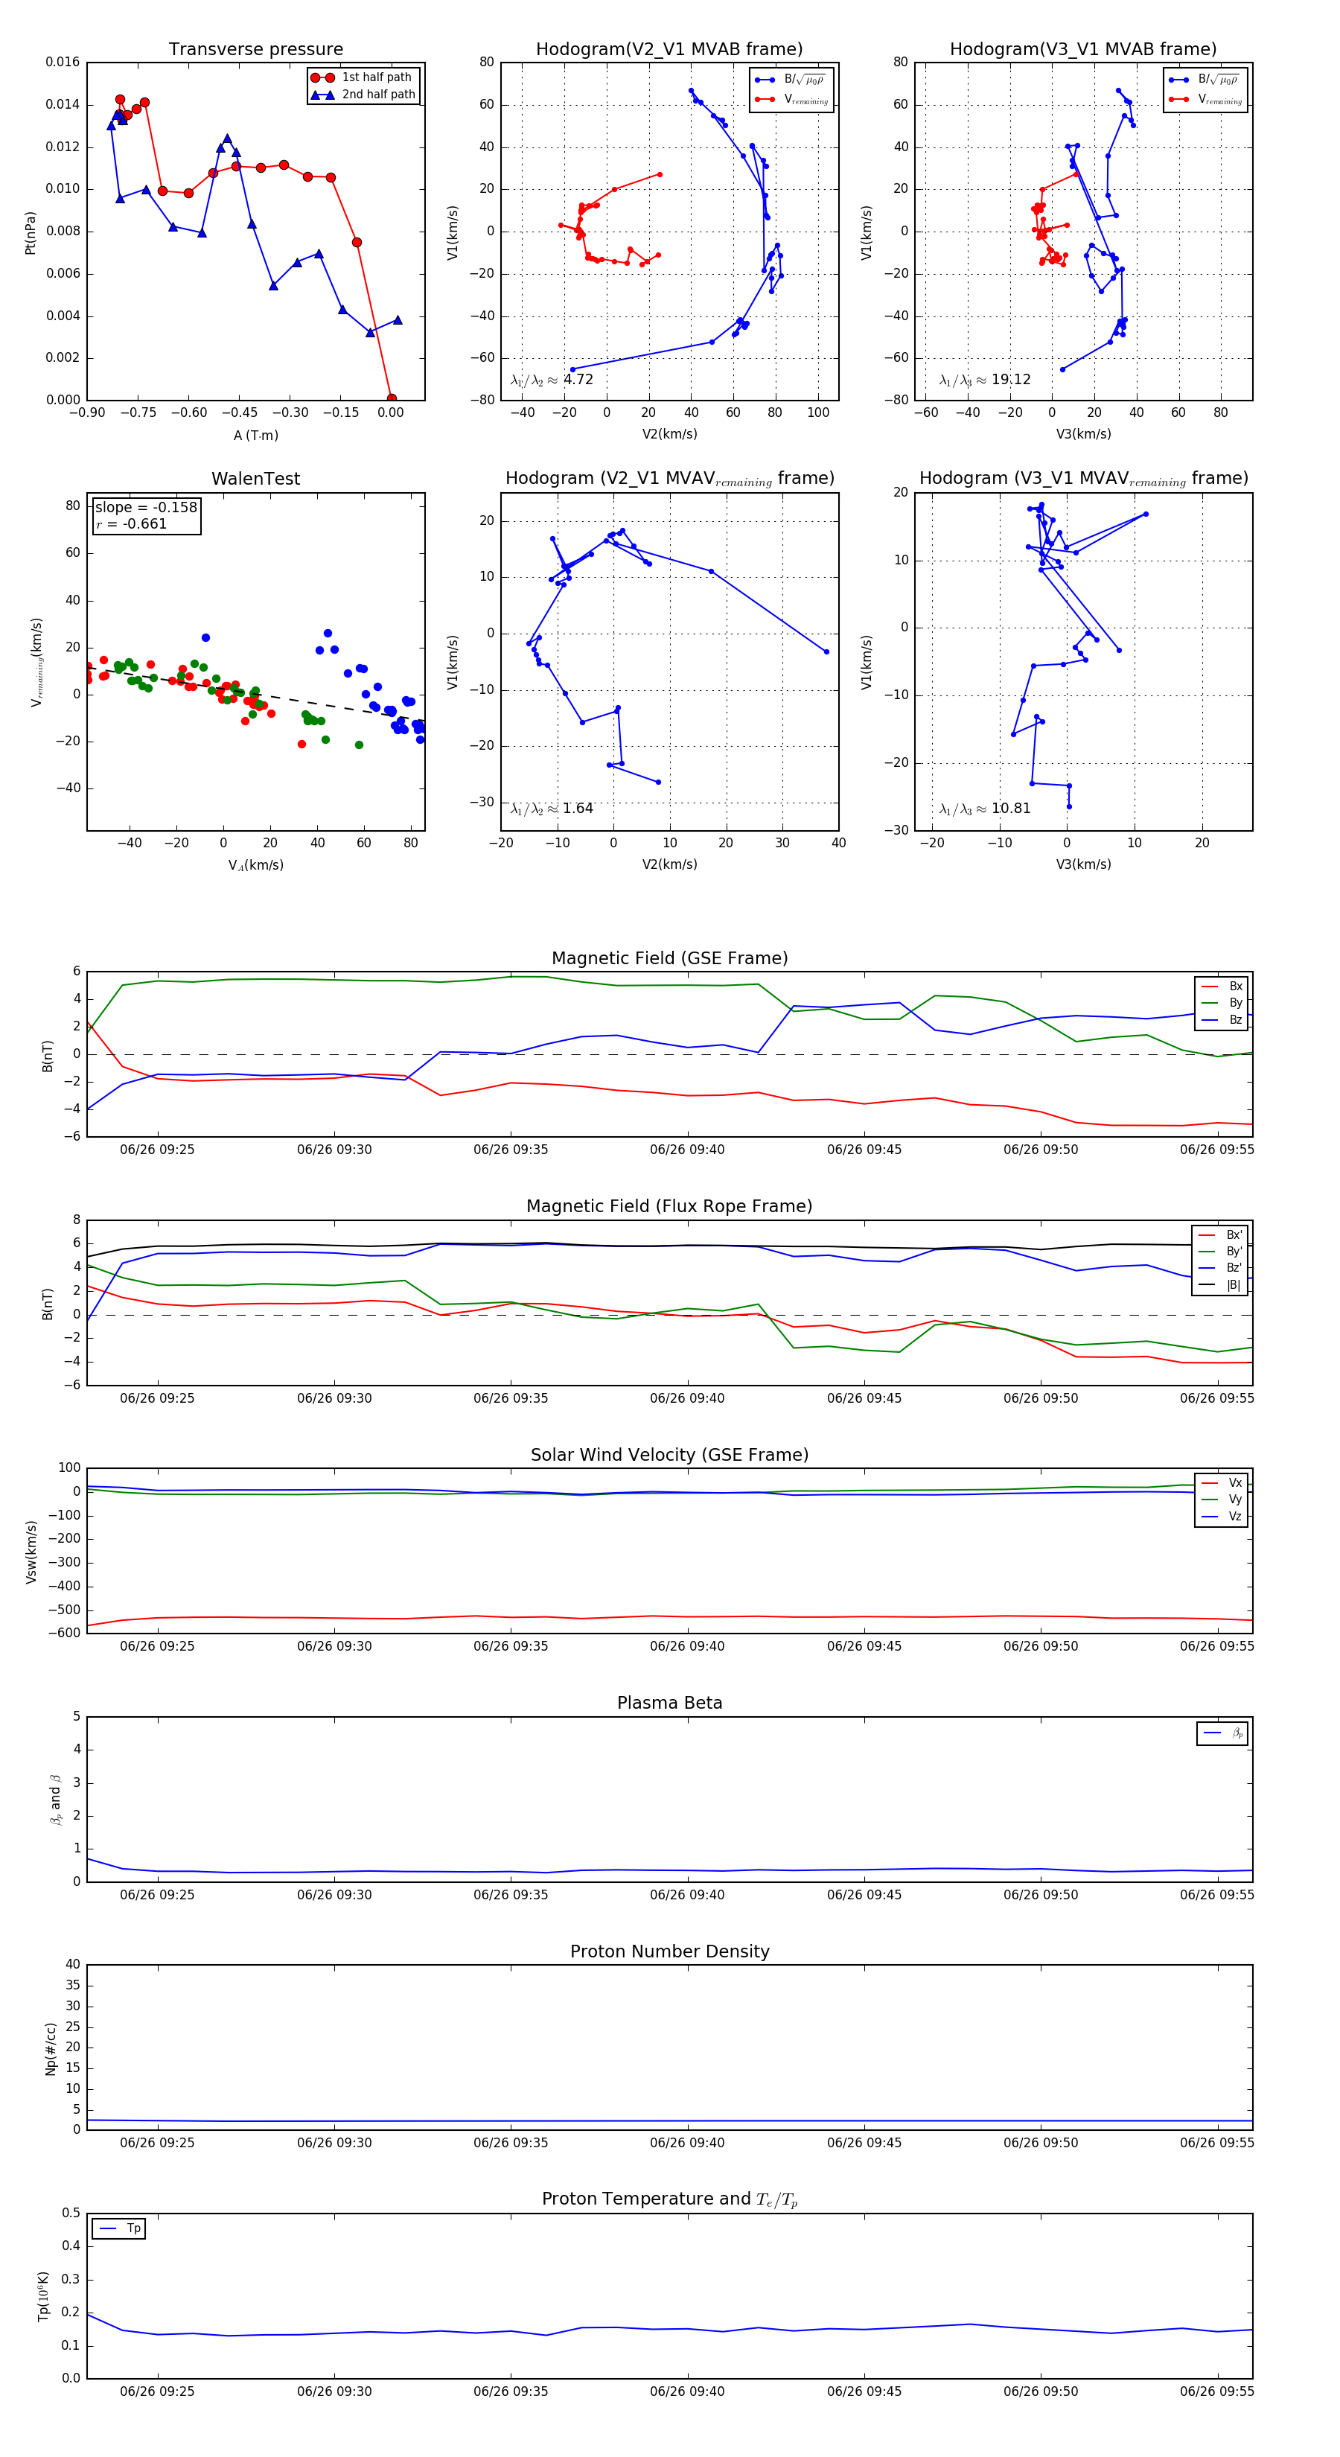Image resolution: width=1340 pixels, height=2457 pixels.
Task: Select the eigenvalue ratio value 1.64
Action: click(x=578, y=809)
